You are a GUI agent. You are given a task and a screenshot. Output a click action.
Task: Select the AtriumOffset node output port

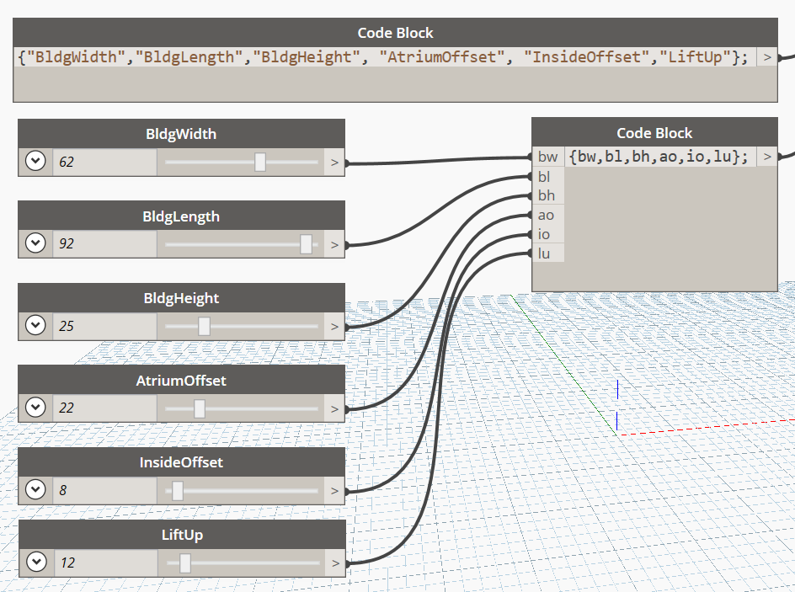tap(334, 408)
